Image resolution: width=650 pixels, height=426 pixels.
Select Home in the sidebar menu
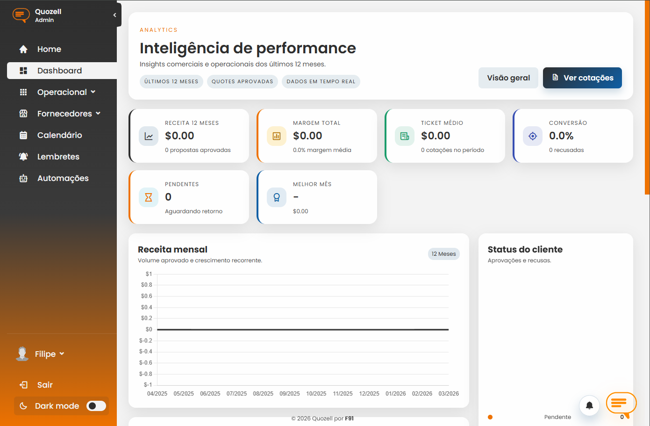coord(49,49)
